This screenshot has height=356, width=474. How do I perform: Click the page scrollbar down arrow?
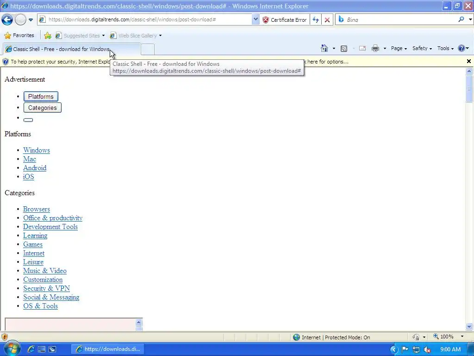(469, 327)
